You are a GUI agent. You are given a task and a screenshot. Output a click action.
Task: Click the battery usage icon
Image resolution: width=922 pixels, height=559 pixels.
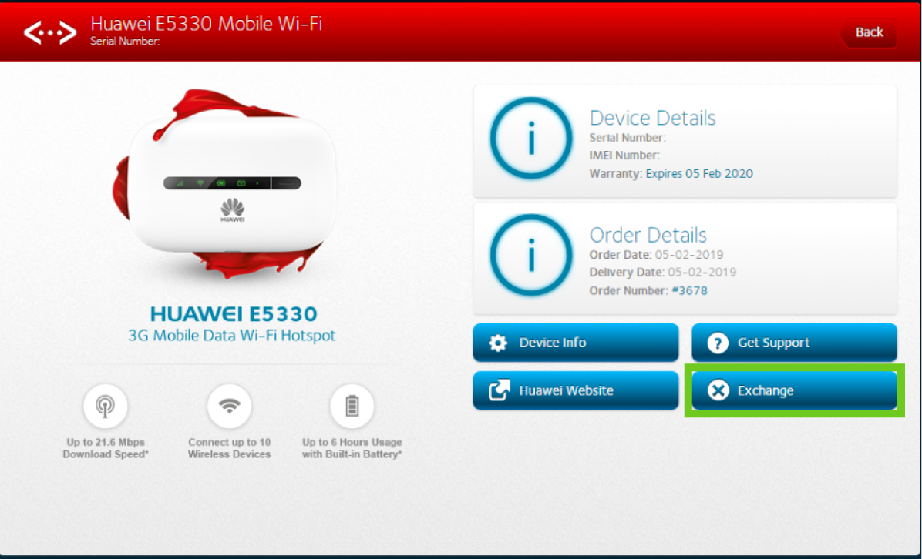352,406
